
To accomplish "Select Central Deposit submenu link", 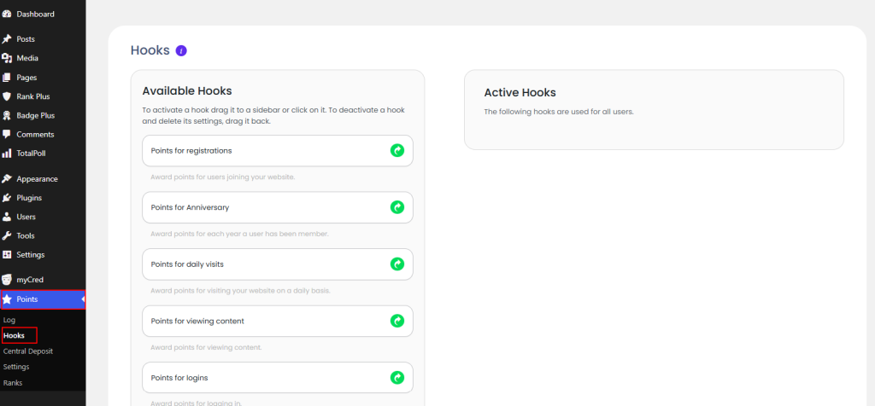I will coord(27,351).
